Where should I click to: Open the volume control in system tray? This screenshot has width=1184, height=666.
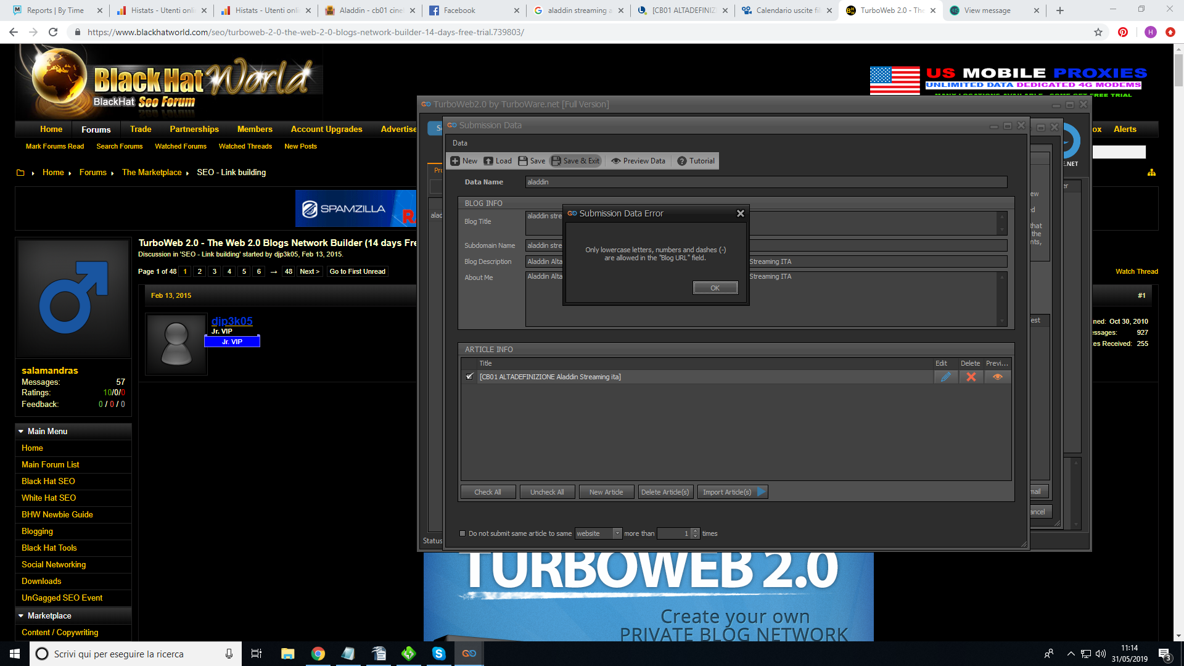[x=1101, y=654]
